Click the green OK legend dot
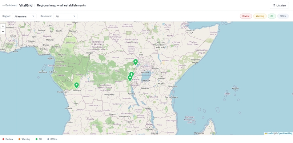Image resolution: width=293 pixels, height=143 pixels. coord(36,139)
